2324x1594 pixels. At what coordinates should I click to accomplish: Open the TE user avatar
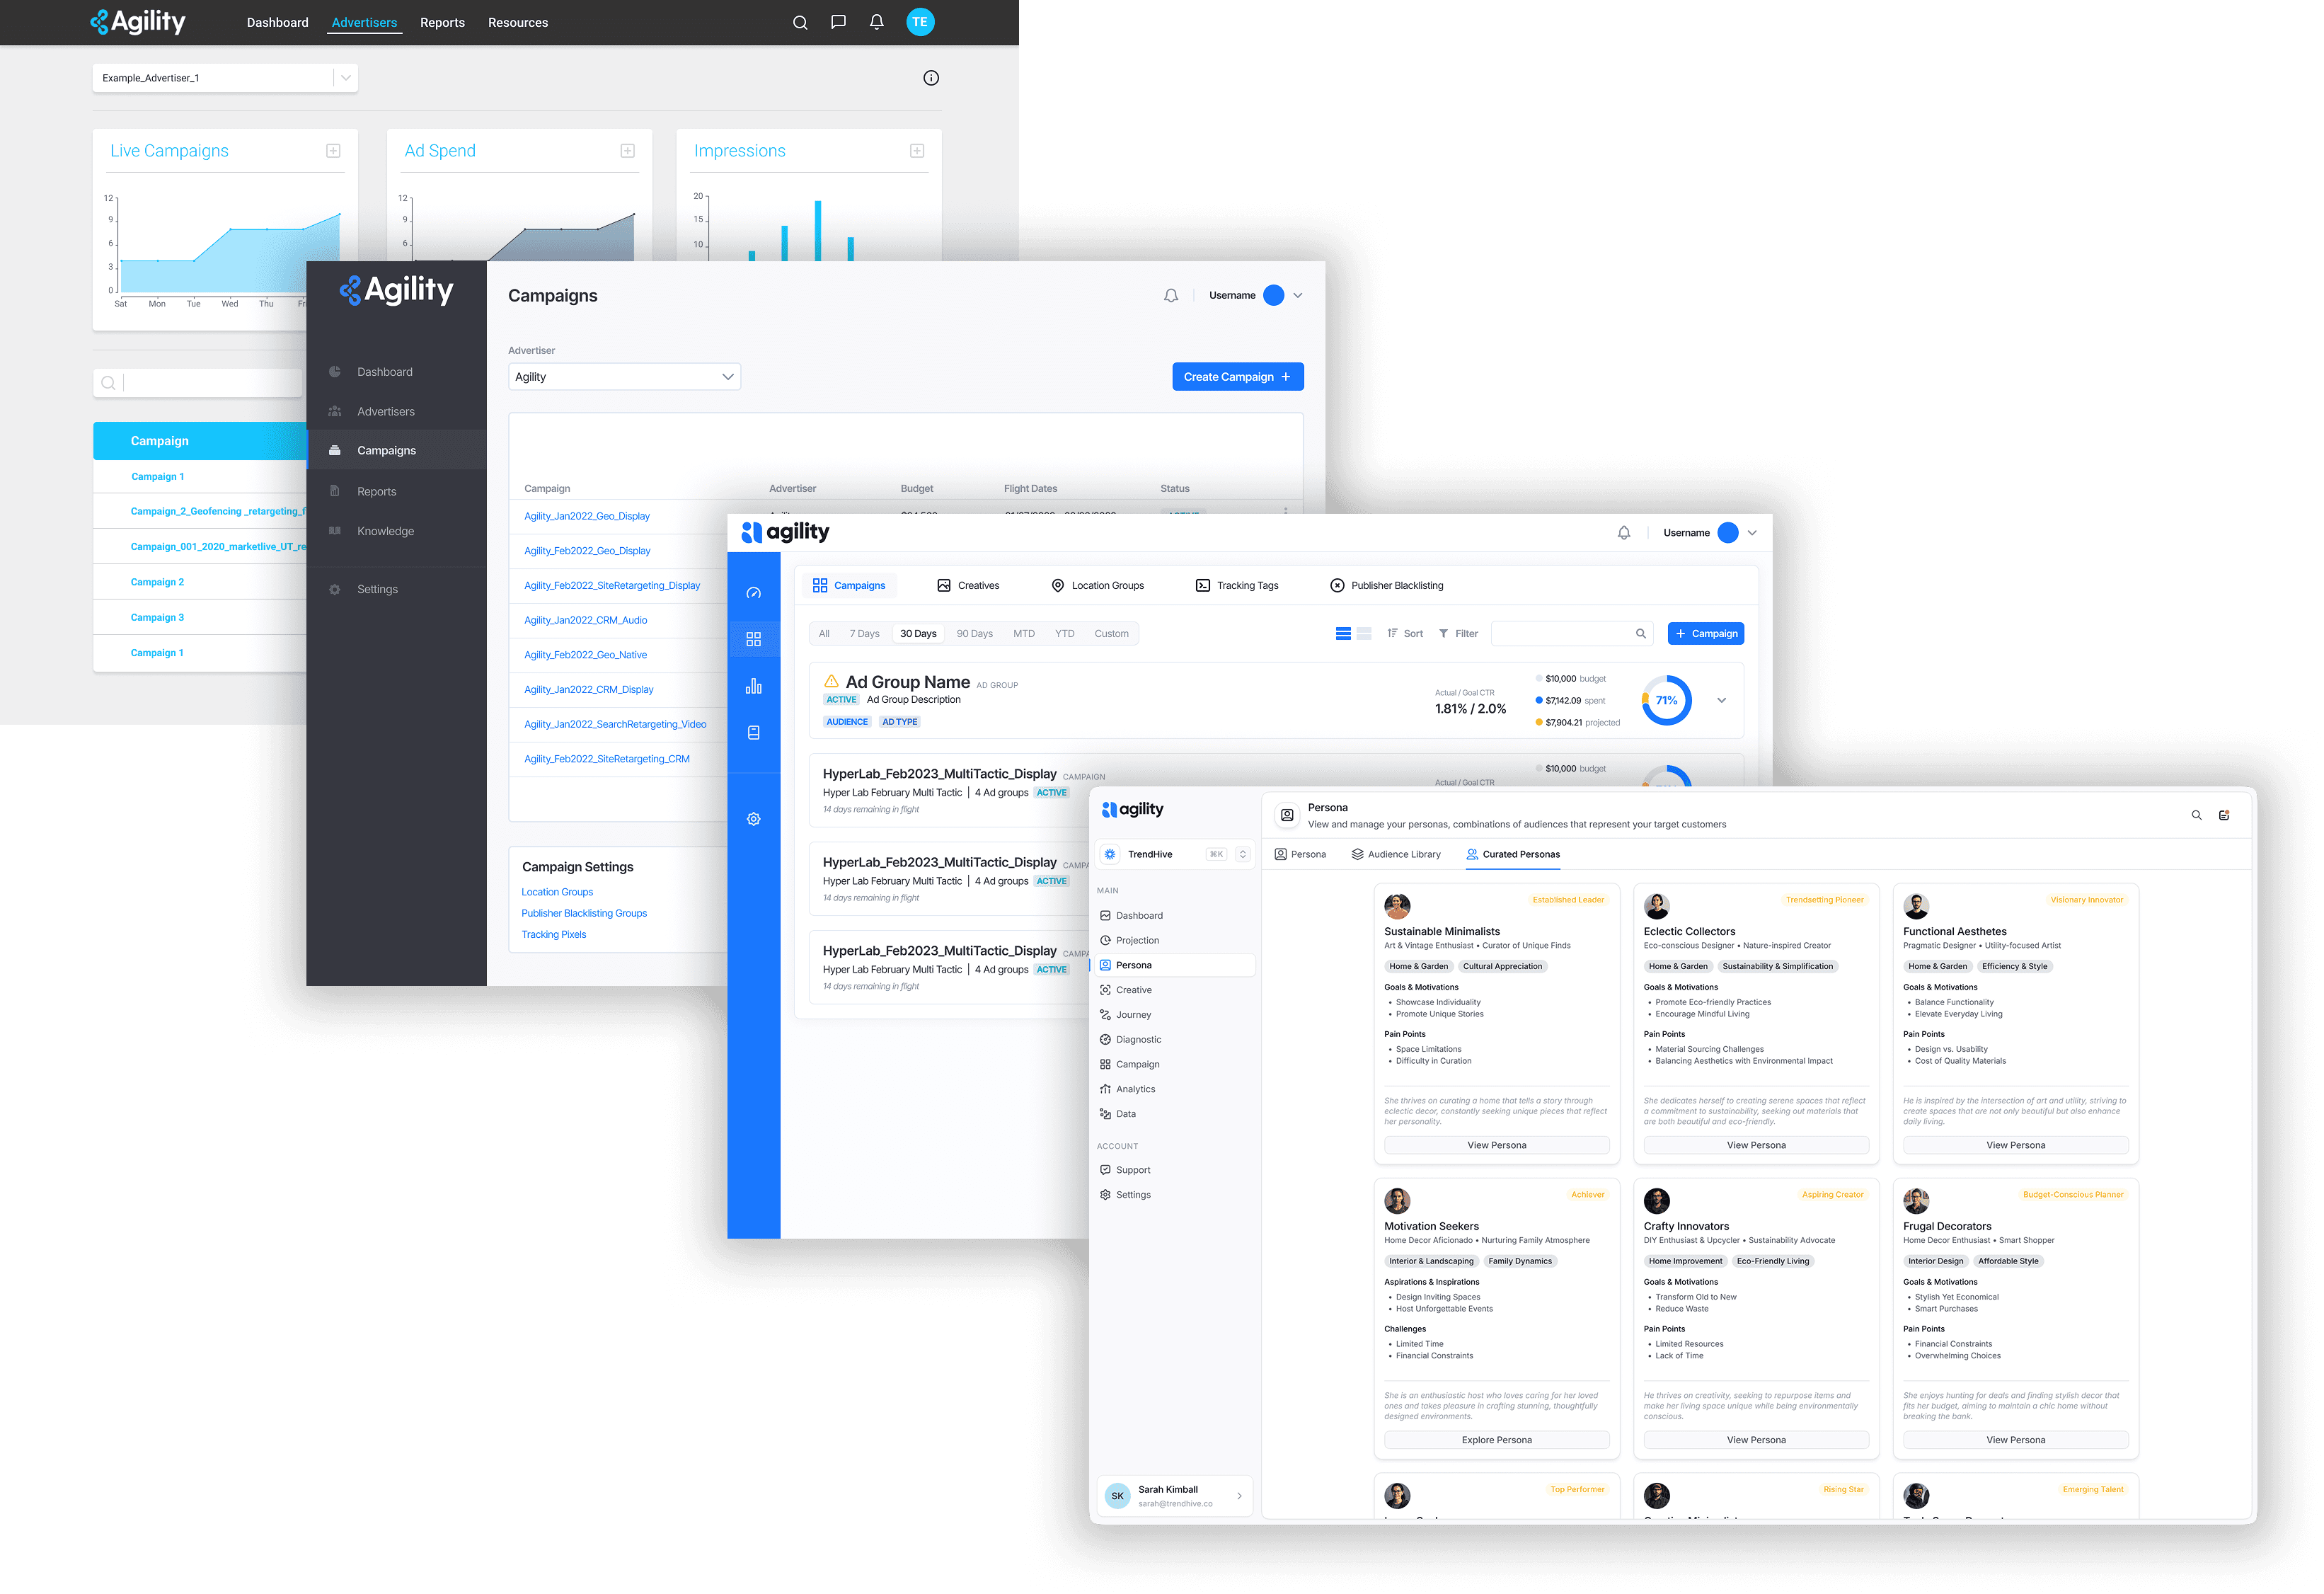click(x=920, y=22)
